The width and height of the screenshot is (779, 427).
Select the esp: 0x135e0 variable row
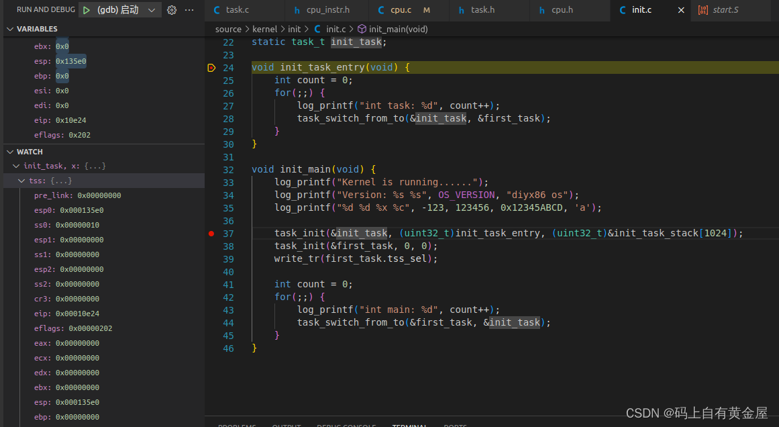point(104,61)
